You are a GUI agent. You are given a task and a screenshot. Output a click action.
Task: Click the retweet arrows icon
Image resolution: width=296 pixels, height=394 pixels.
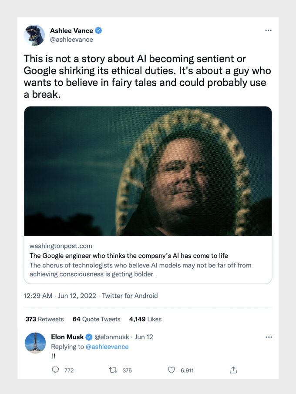[113, 370]
